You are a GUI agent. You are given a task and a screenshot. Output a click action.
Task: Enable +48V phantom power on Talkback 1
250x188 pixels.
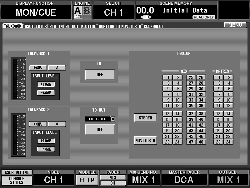coord(38,68)
